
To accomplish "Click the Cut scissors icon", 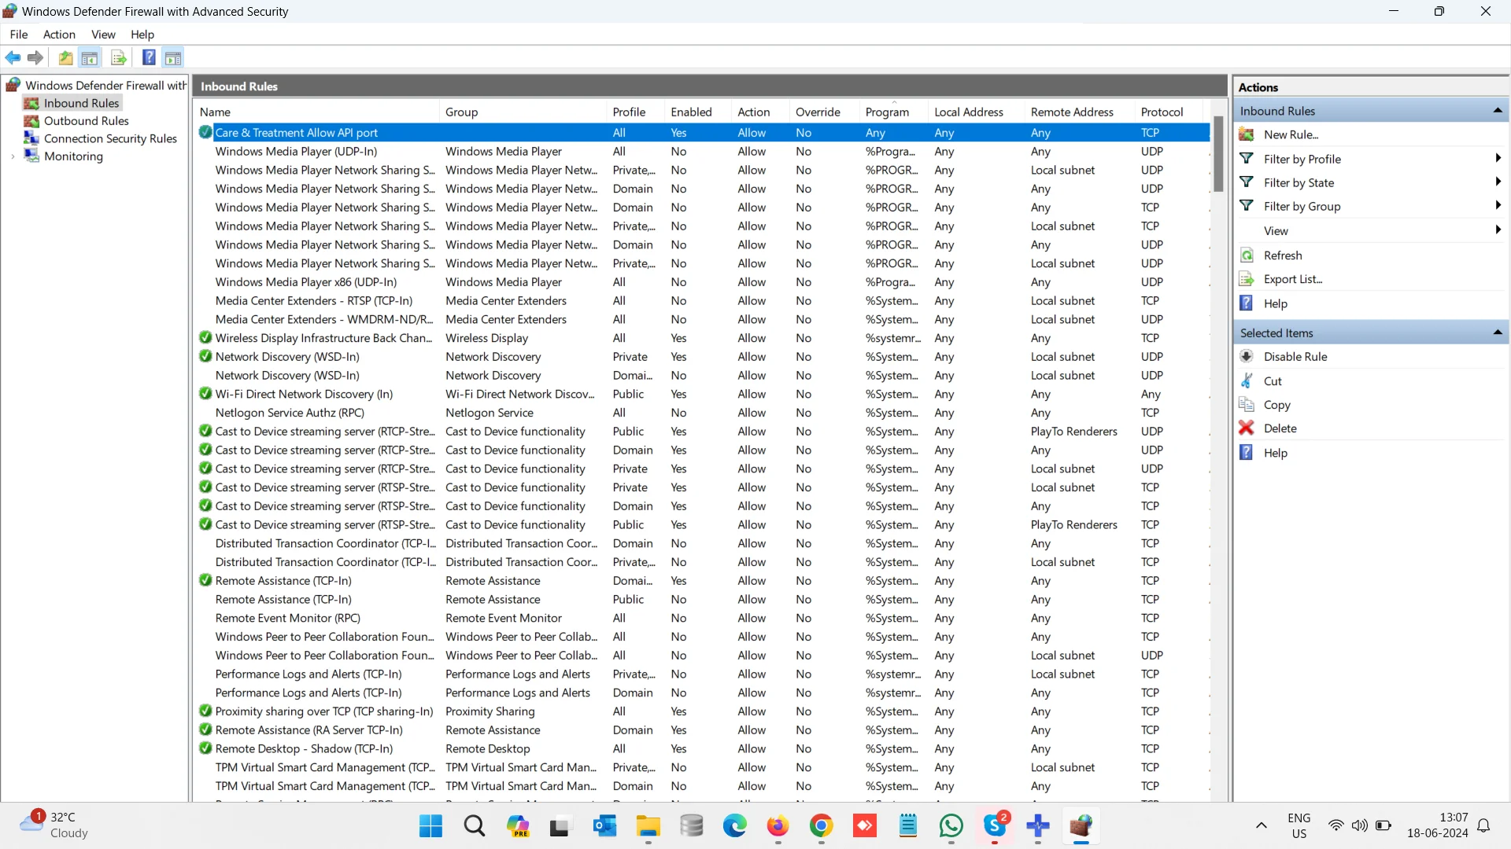I will tap(1247, 380).
